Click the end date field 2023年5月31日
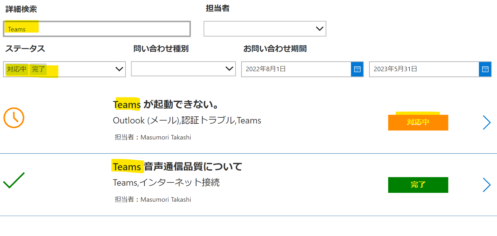Screen dimensions: 497x236 [x=424, y=69]
